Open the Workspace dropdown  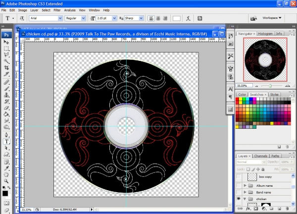[272, 18]
